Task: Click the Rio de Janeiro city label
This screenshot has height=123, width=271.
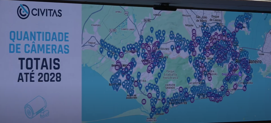Action: click(x=249, y=61)
